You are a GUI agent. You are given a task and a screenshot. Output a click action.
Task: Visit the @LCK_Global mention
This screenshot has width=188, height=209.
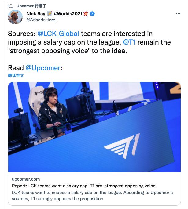pyautogui.click(x=58, y=34)
